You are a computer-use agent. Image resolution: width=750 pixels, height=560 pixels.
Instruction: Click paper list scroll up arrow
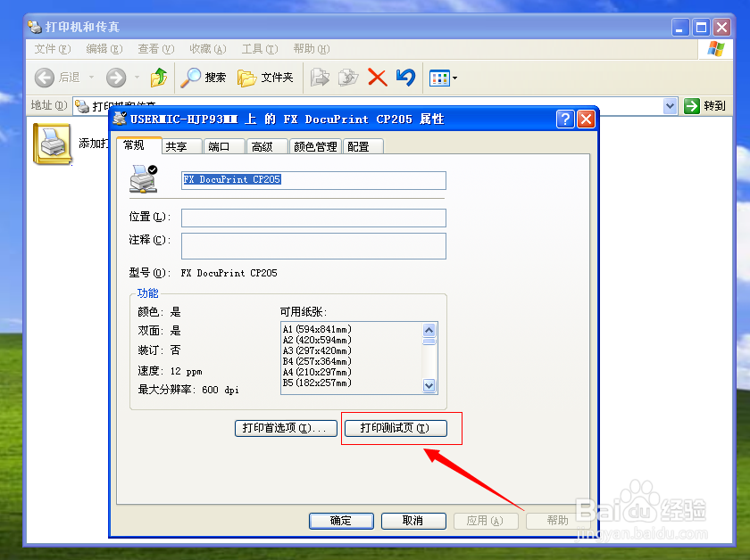429,330
